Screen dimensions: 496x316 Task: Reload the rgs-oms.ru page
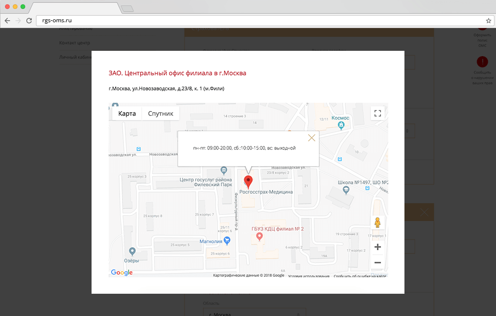29,20
